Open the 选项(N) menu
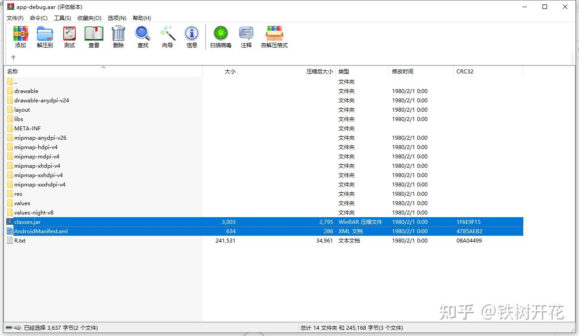The width and height of the screenshot is (579, 336). point(117,18)
